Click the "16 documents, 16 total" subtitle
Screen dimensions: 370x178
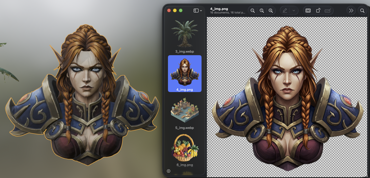click(x=228, y=12)
